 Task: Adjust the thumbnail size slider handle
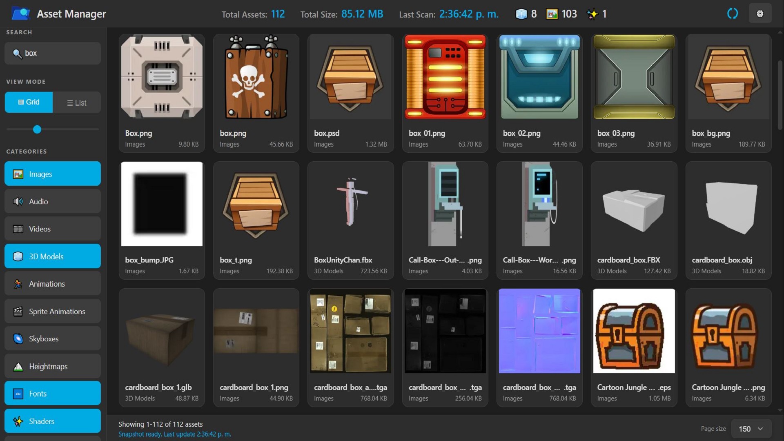(x=37, y=129)
